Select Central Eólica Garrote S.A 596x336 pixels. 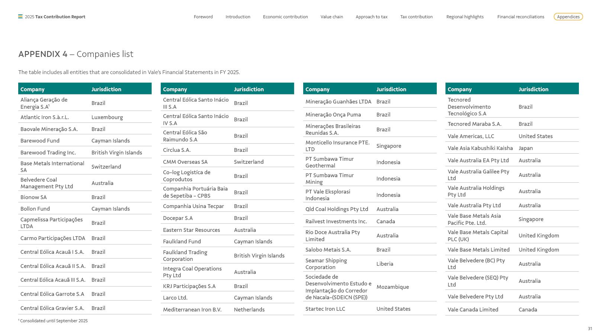point(52,294)
